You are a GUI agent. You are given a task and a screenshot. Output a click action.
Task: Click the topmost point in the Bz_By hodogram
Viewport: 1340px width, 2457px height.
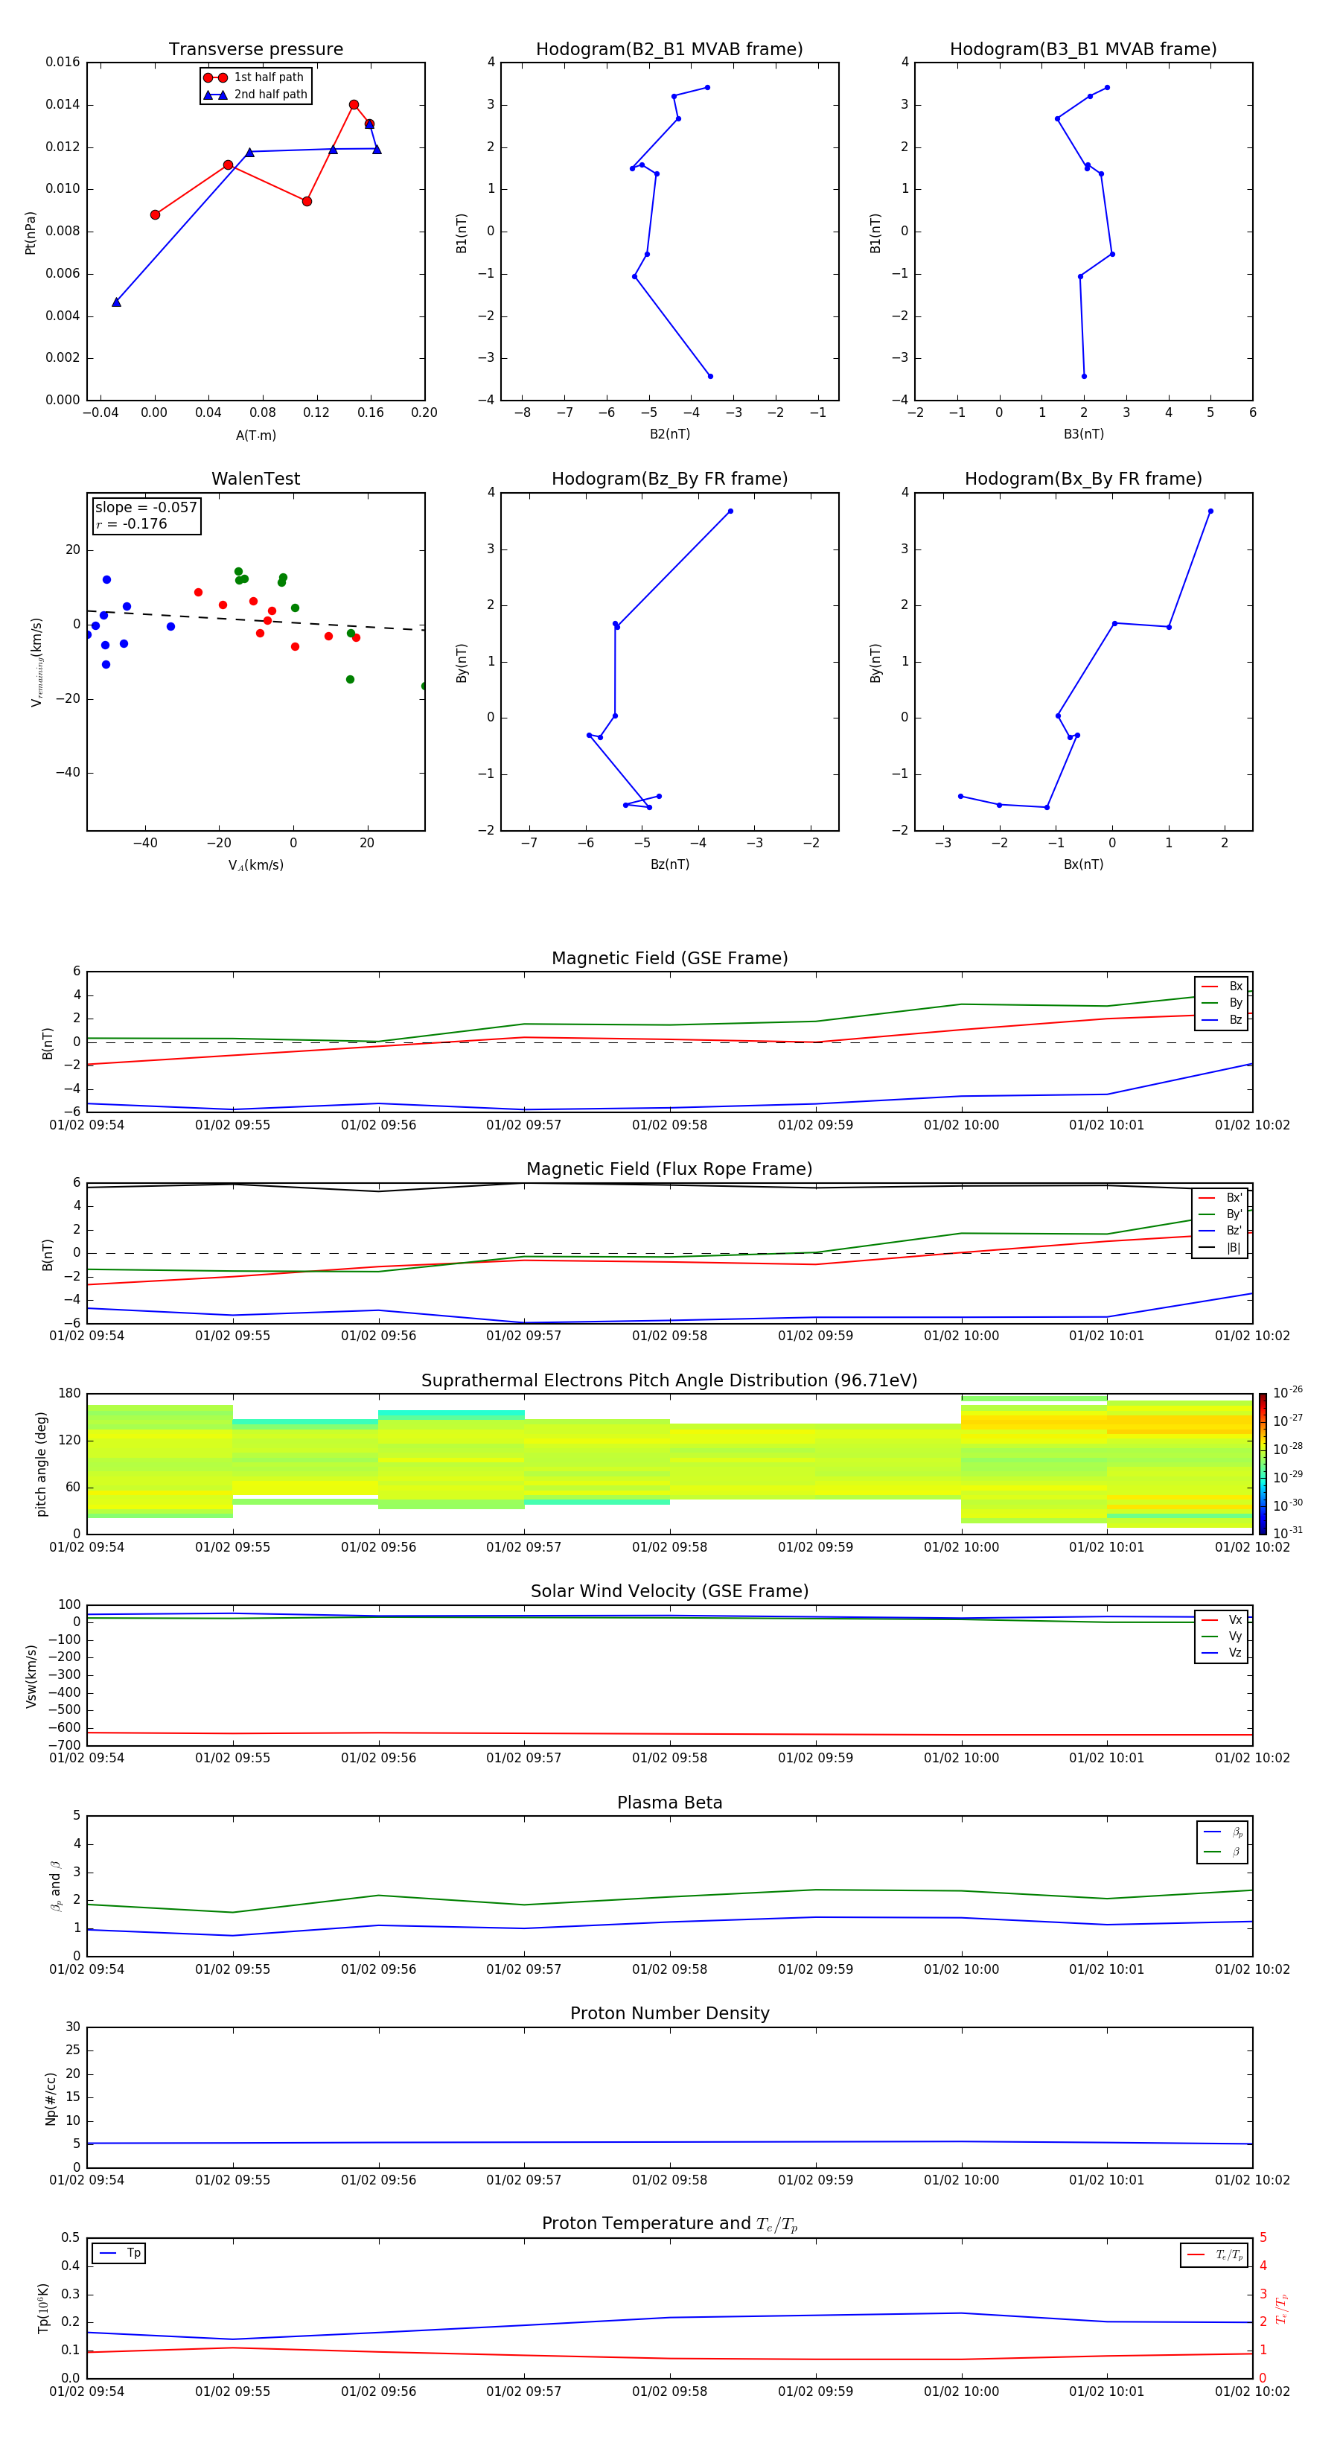coord(730,512)
